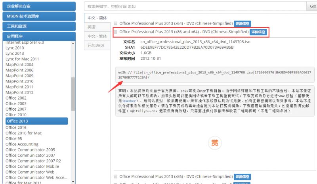Select Office 2016 in the list
This screenshot has width=317, height=184.
pyautogui.click(x=16, y=128)
